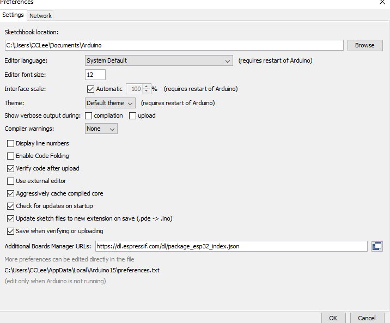This screenshot has height=323, width=390.
Task: Enable verbose output during upload
Action: 132,116
